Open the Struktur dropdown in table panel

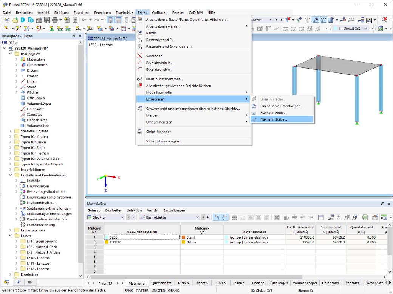coord(105,217)
